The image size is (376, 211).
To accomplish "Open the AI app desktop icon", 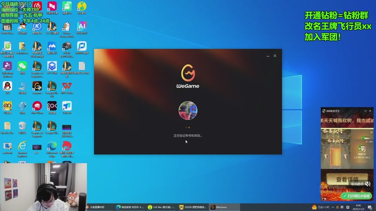I will (82, 26).
